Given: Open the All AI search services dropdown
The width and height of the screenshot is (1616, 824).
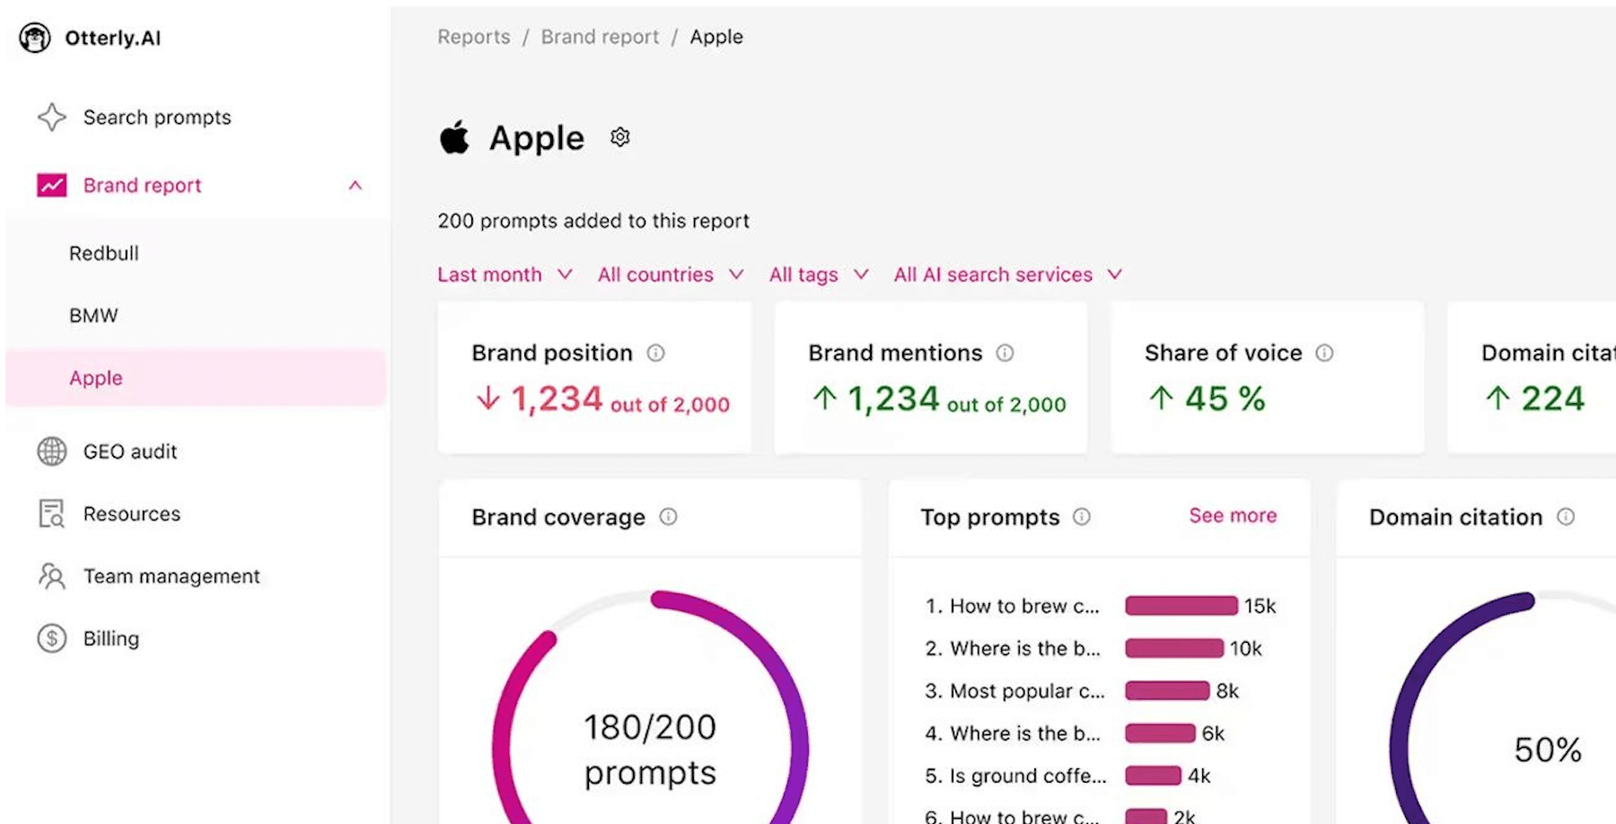Looking at the screenshot, I should (1008, 275).
